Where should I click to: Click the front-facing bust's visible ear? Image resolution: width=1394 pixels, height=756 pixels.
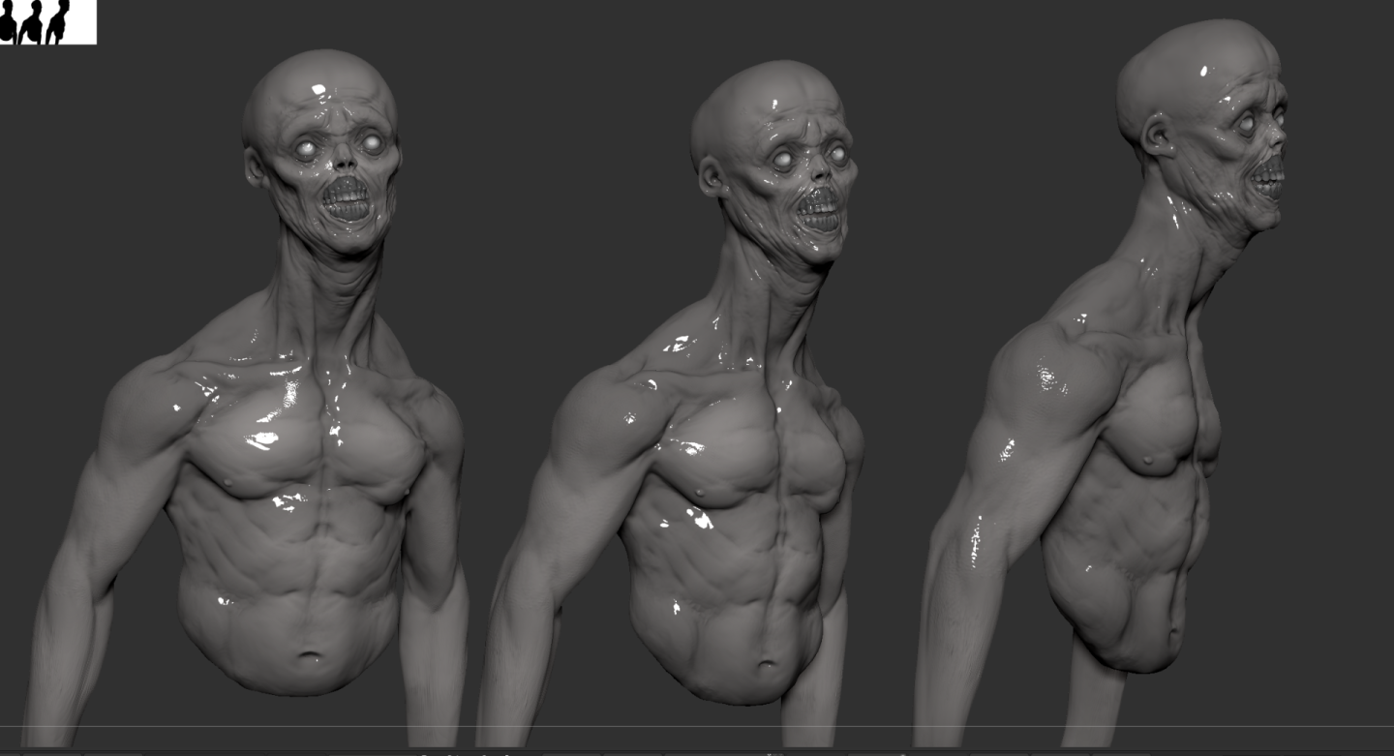point(255,168)
